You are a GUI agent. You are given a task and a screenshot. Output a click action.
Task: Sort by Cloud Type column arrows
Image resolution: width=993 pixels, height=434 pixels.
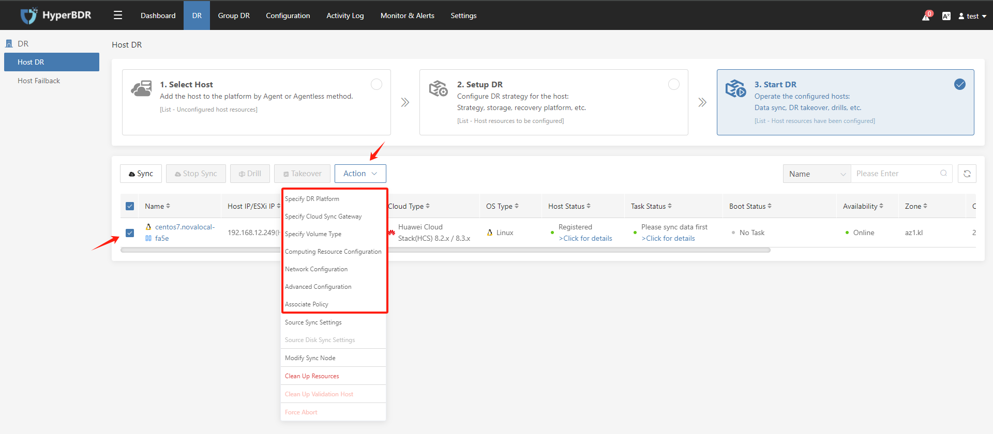(x=428, y=206)
